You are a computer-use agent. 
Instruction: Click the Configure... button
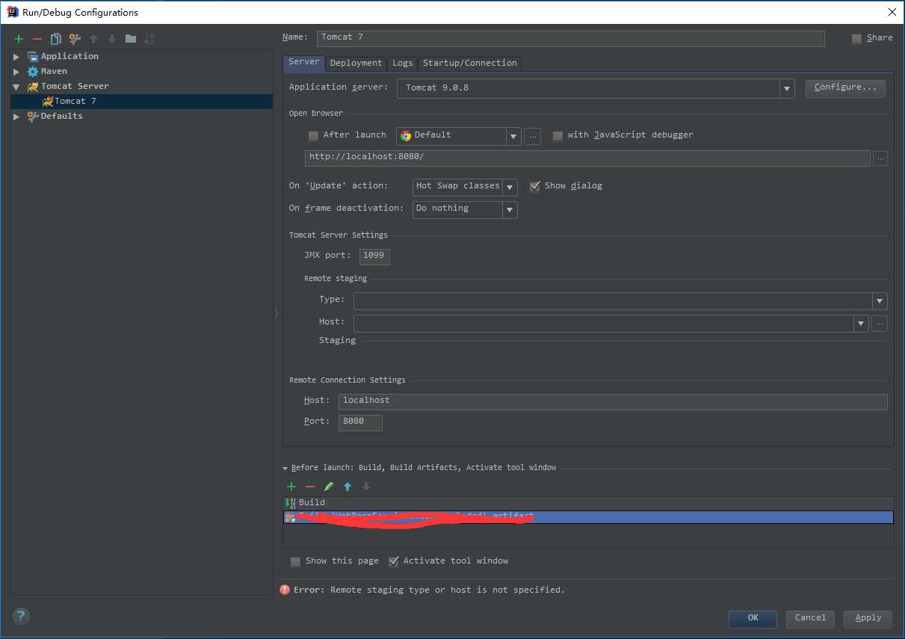click(845, 88)
